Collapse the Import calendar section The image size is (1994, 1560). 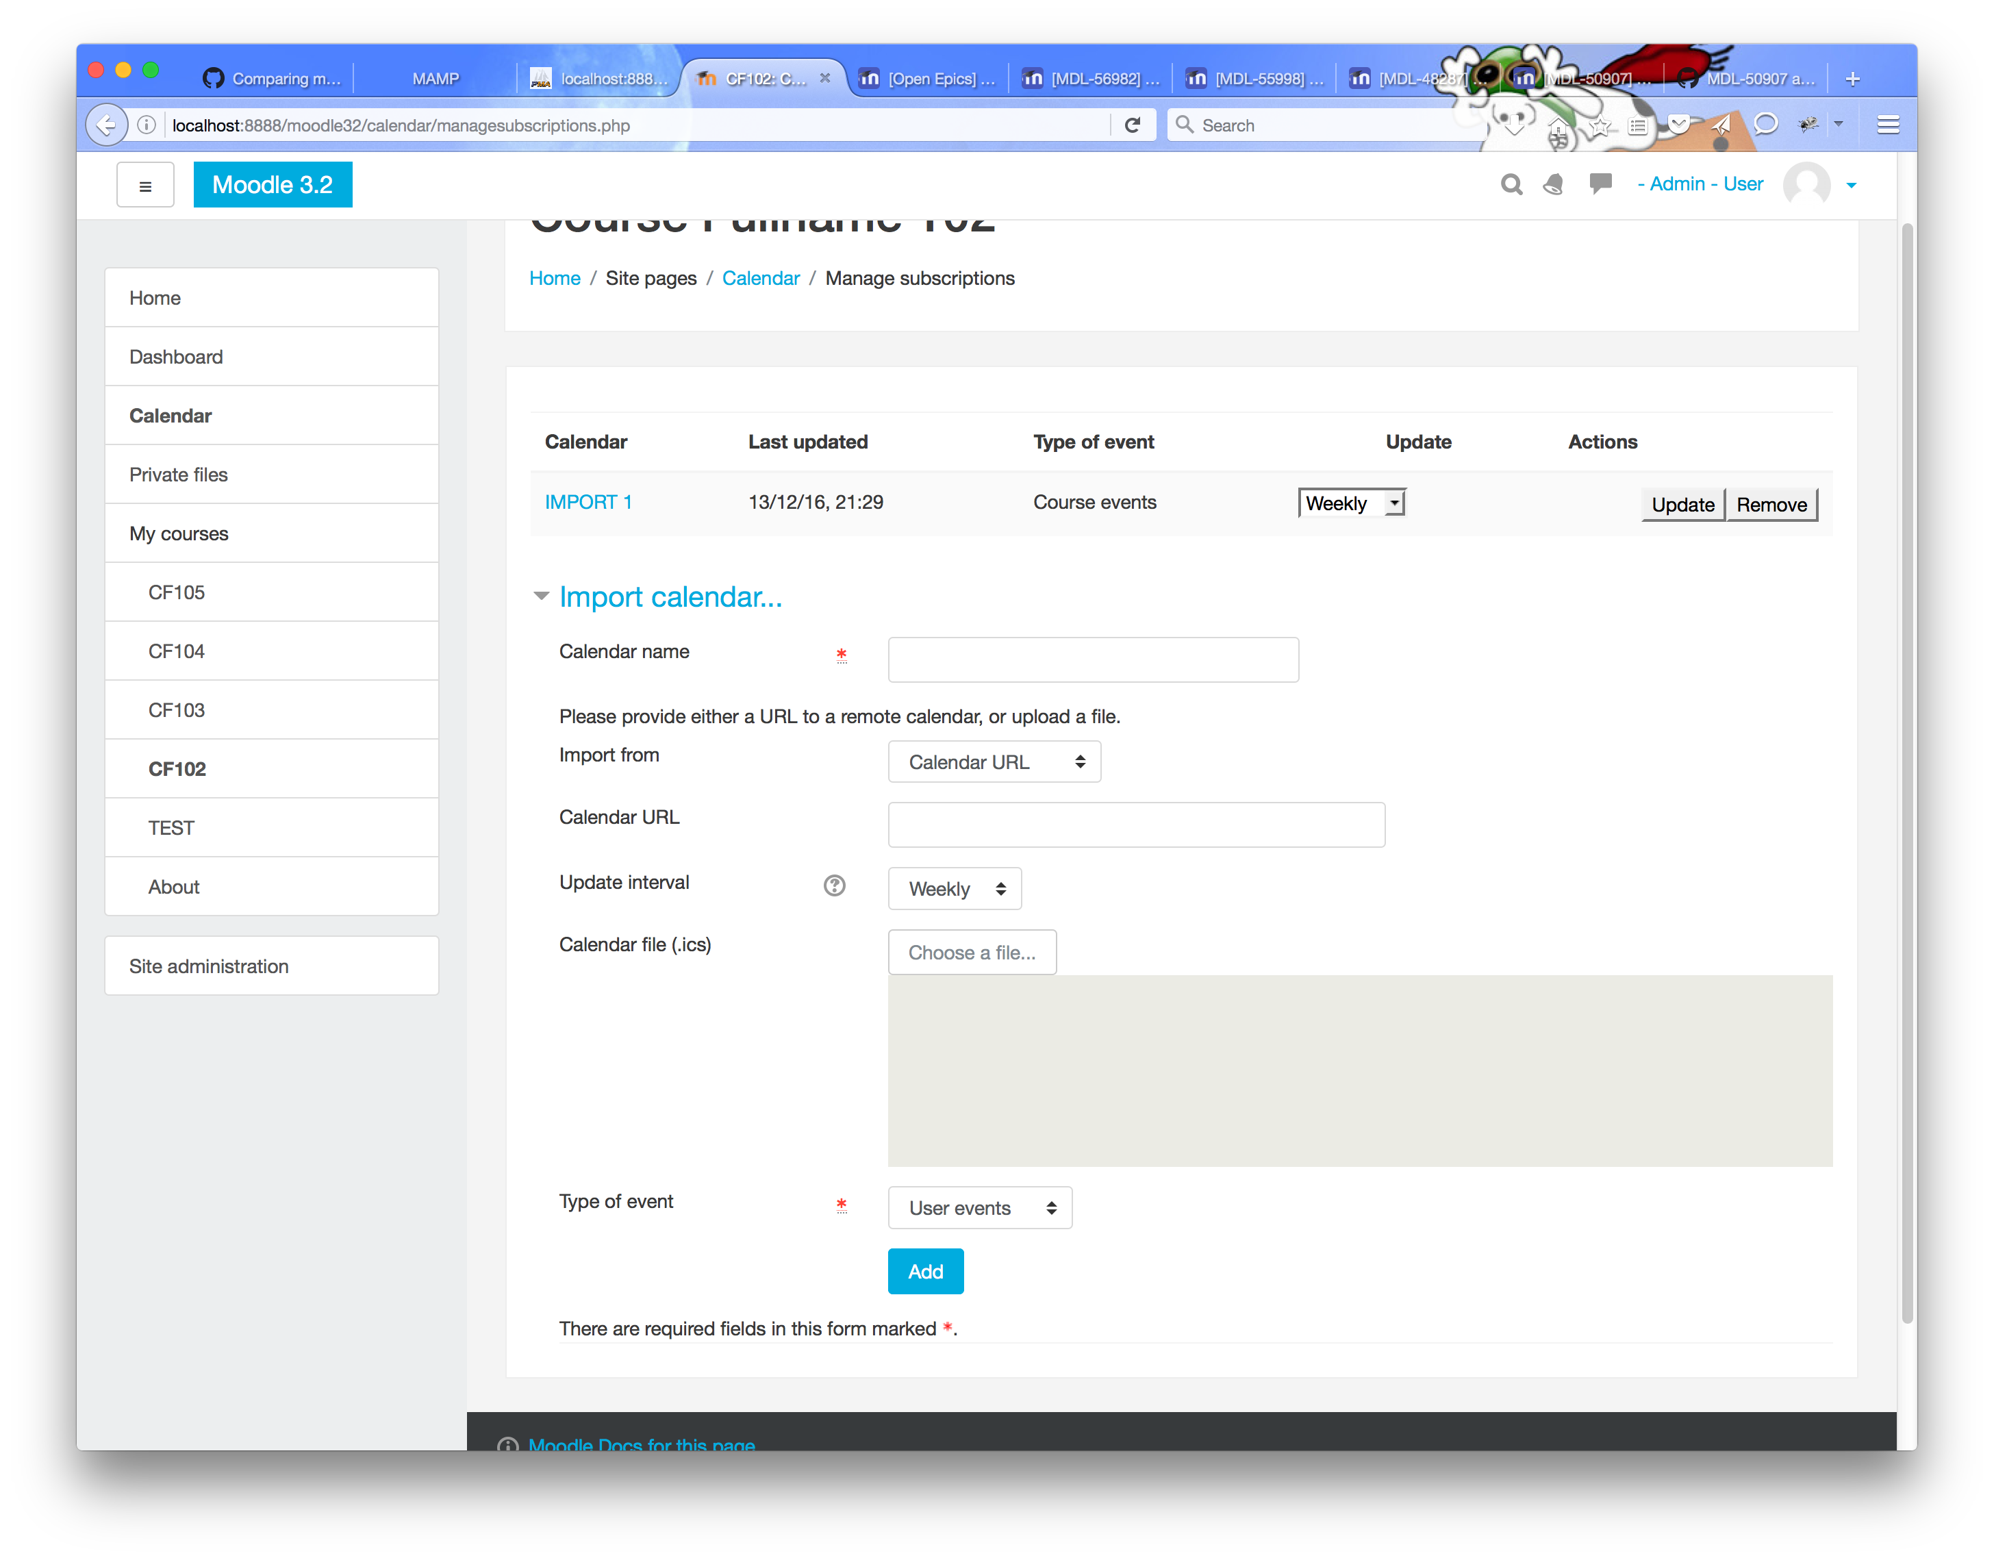542,596
